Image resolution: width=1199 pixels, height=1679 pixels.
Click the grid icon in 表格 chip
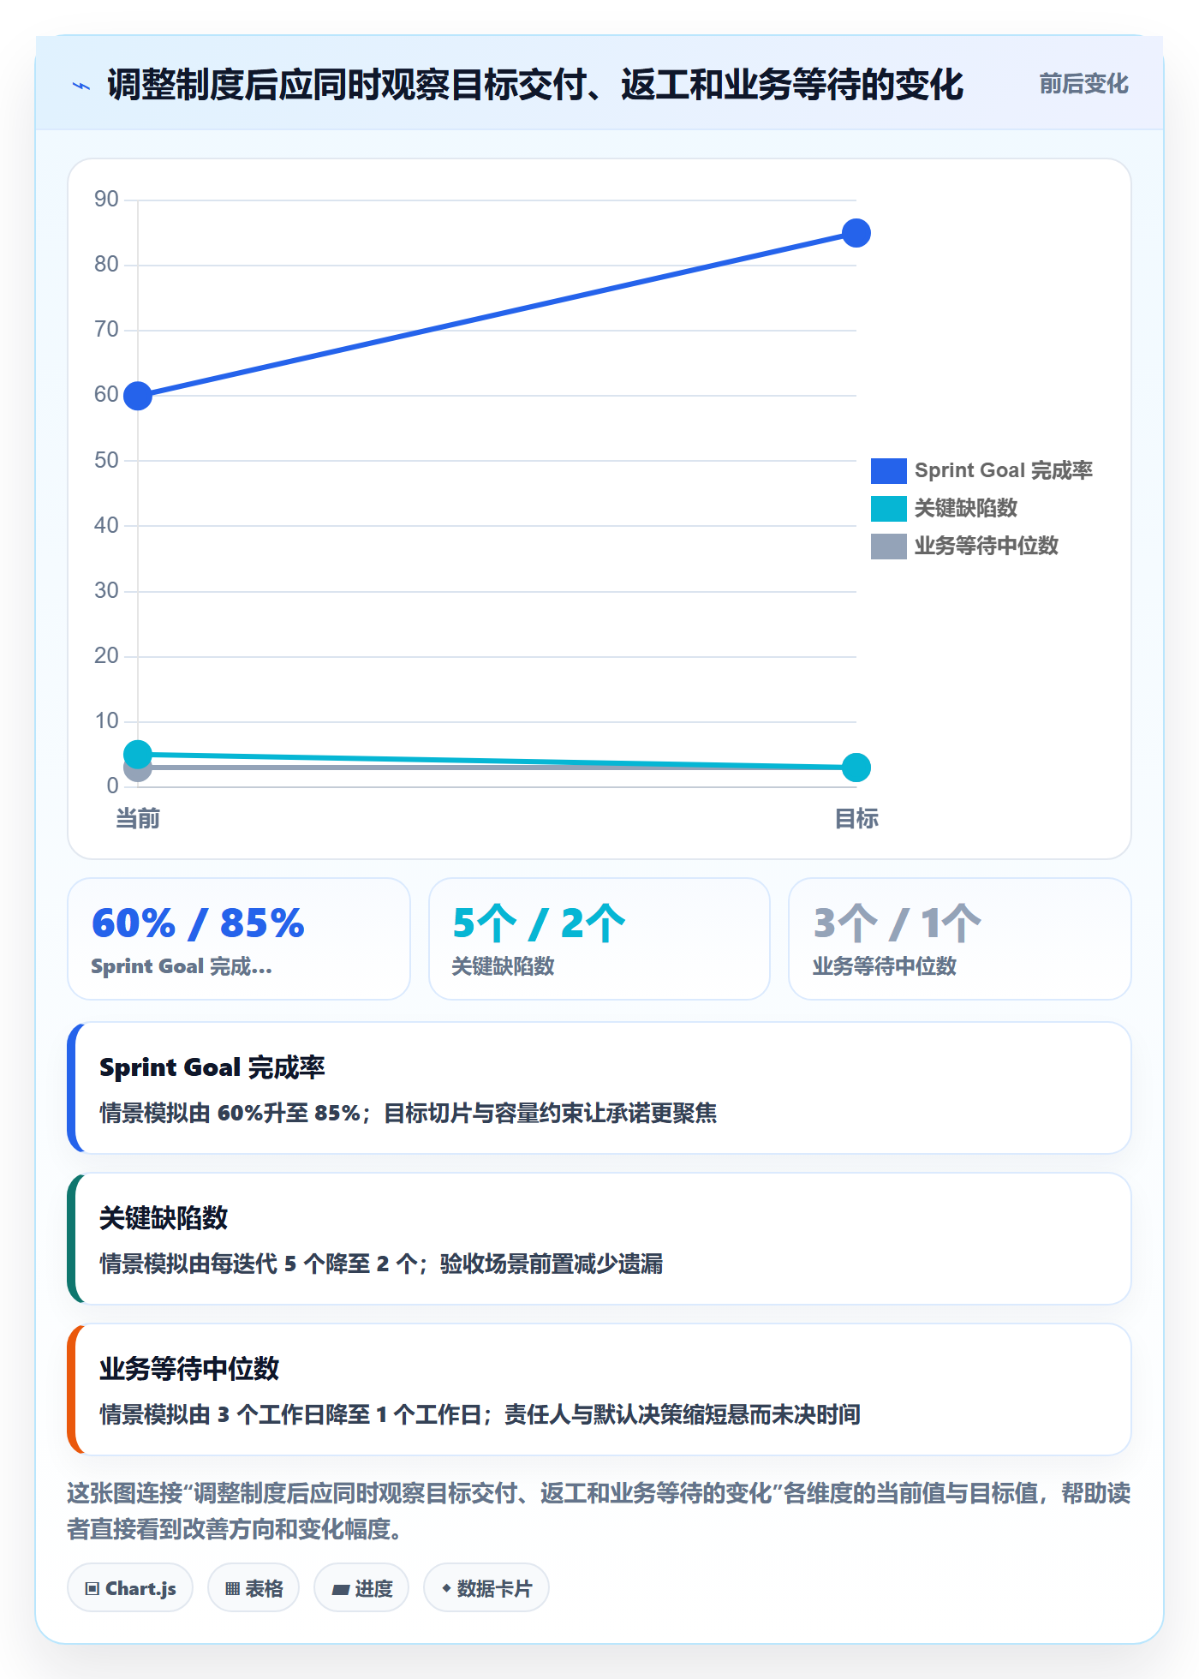point(233,1589)
